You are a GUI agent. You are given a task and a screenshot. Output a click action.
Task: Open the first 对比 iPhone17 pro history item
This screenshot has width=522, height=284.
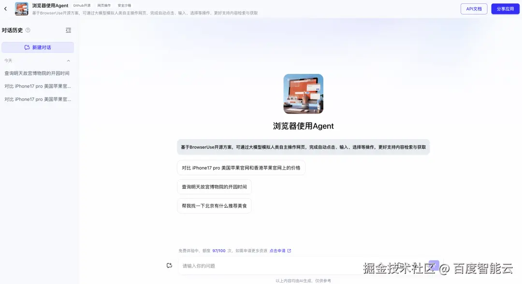[x=38, y=86]
